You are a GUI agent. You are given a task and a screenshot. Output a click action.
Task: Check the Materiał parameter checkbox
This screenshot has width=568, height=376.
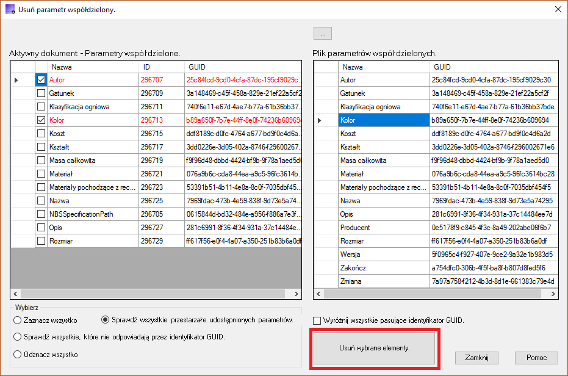pyautogui.click(x=41, y=174)
